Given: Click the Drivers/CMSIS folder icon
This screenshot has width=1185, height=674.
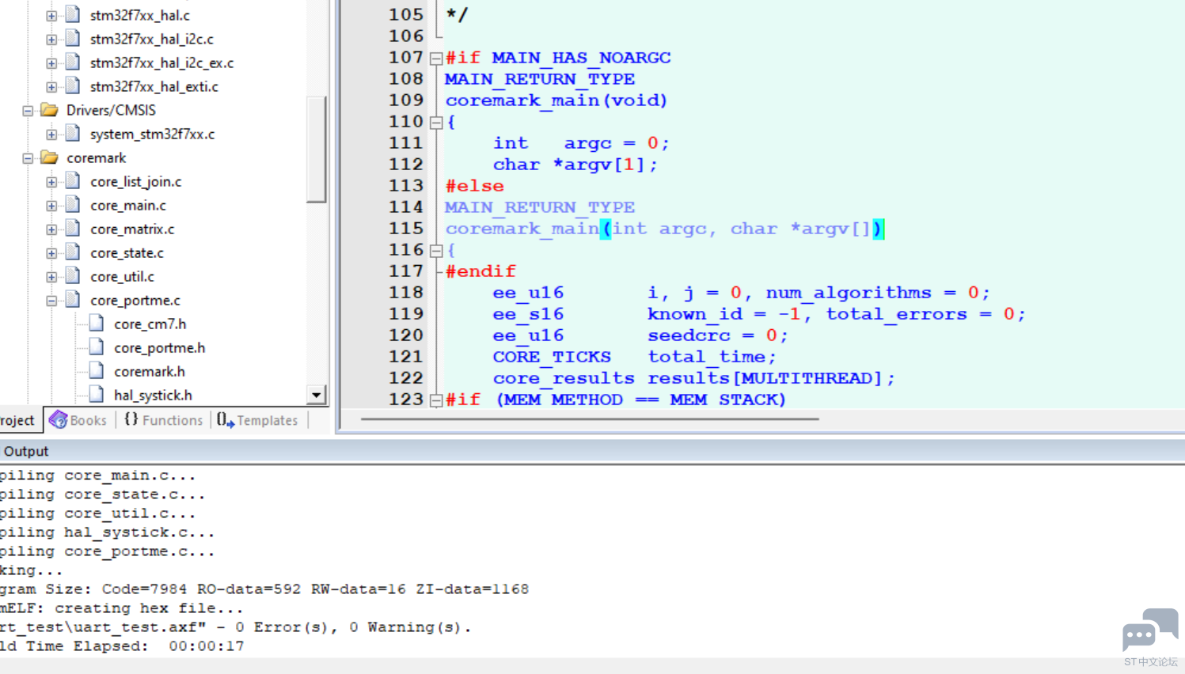Looking at the screenshot, I should pyautogui.click(x=50, y=110).
